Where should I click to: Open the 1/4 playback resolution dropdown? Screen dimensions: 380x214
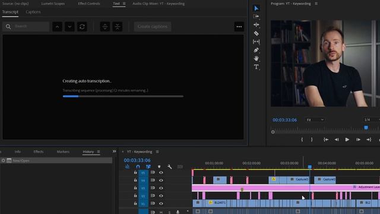coord(371,119)
